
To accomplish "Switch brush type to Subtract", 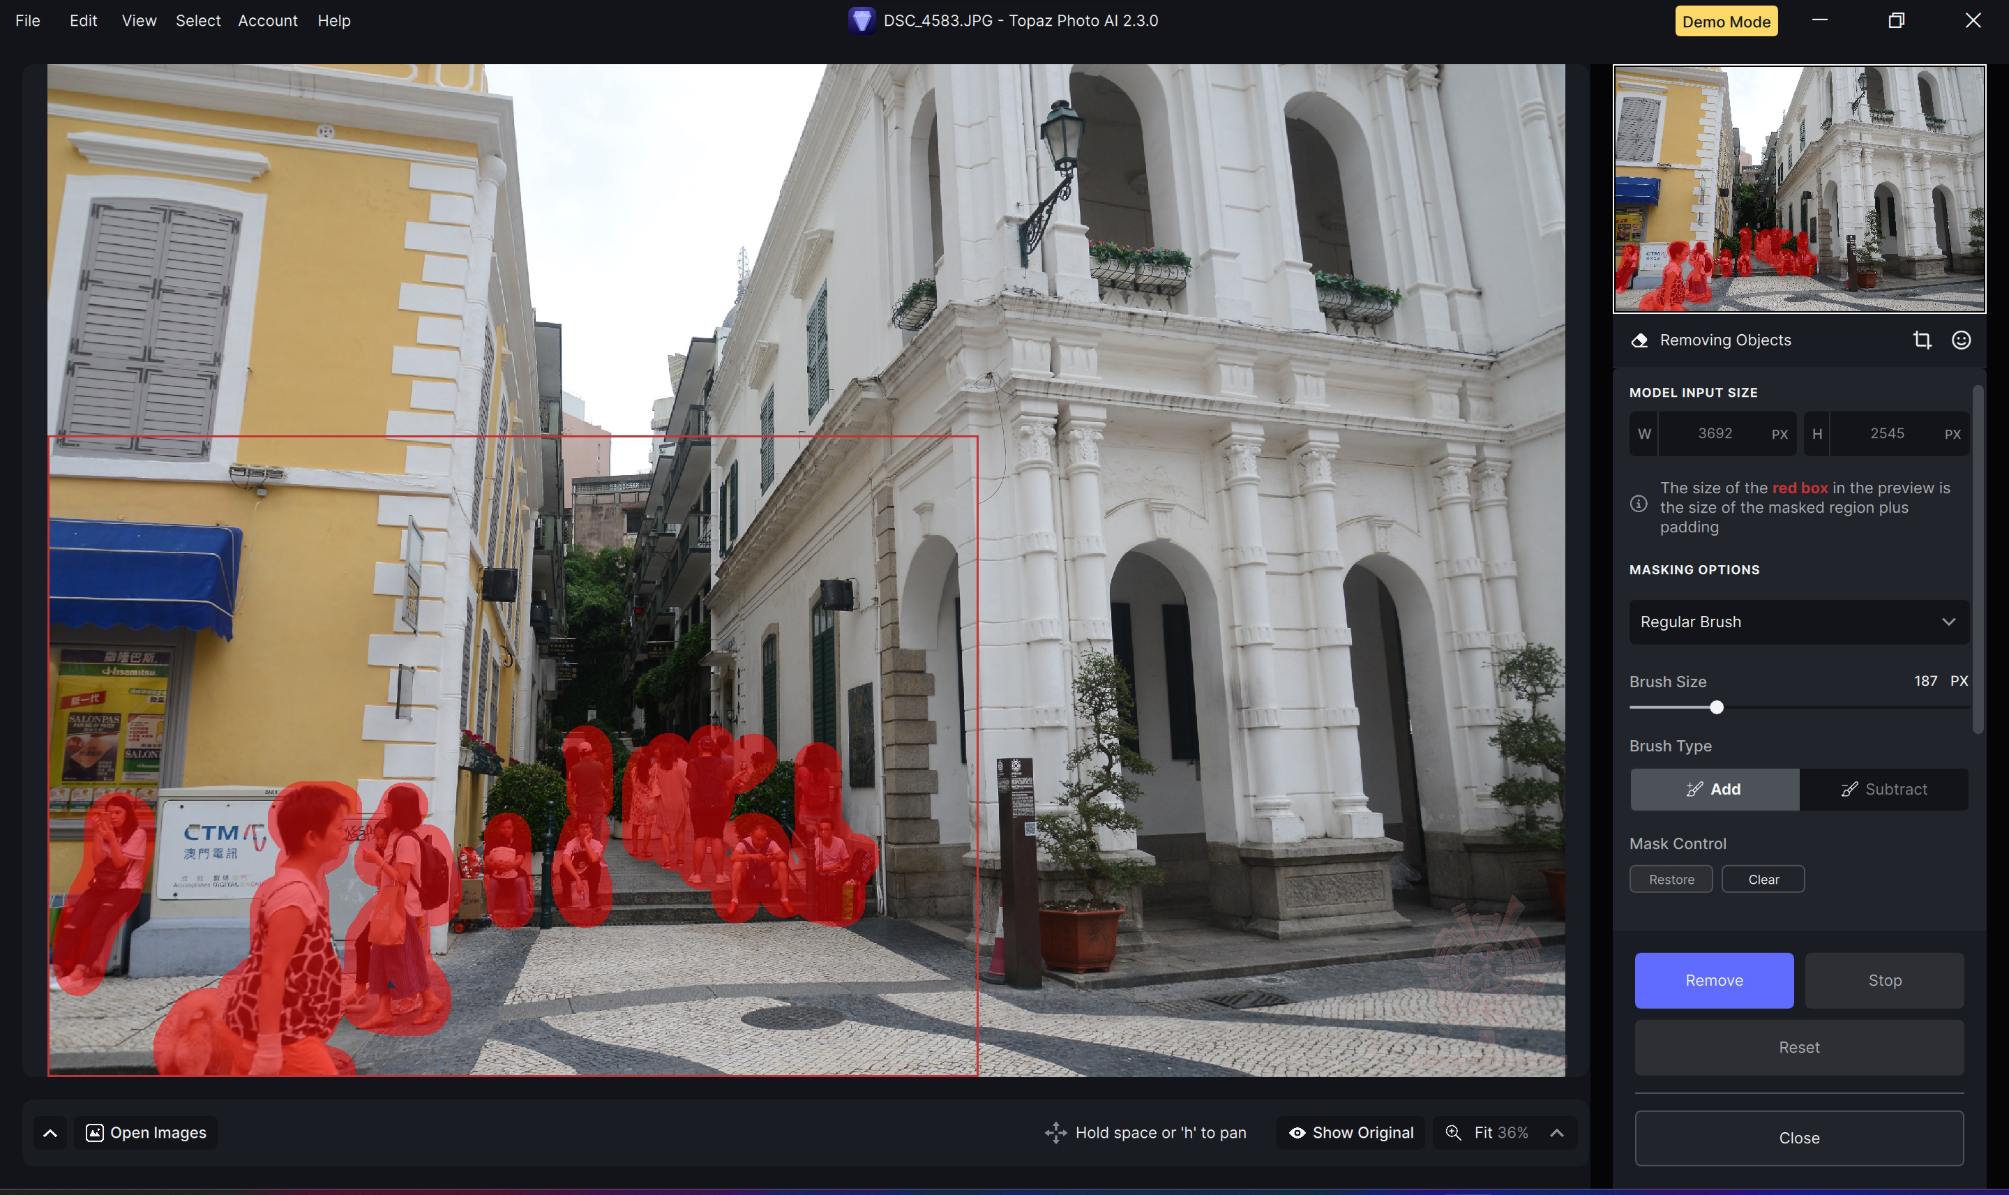I will tap(1883, 789).
